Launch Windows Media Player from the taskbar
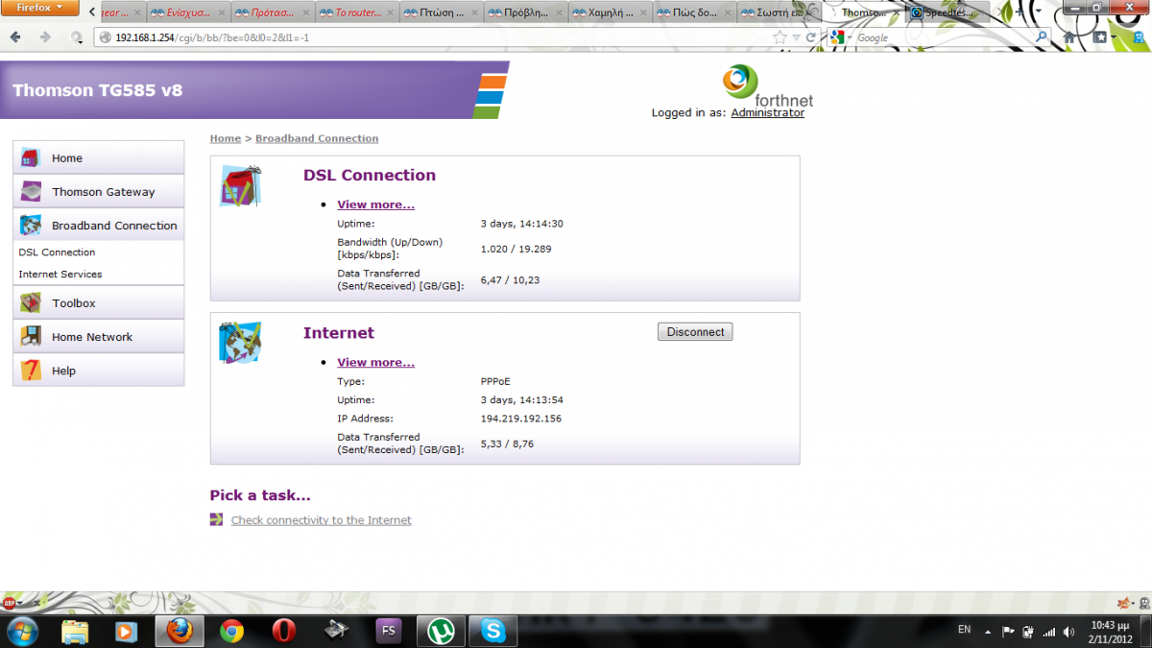This screenshot has height=648, width=1152. [x=127, y=631]
